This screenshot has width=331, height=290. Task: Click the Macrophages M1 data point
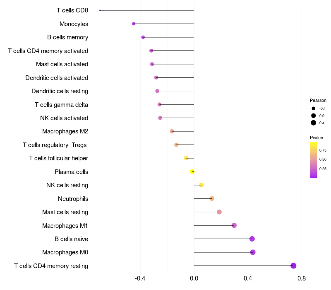point(234,225)
